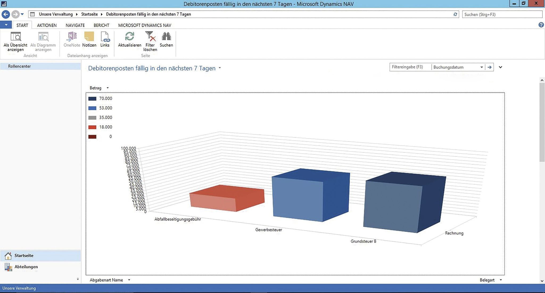Screen dimensions: 545x293
Task: Switch to the AKTIONEN ribbon tab
Action: [47, 25]
